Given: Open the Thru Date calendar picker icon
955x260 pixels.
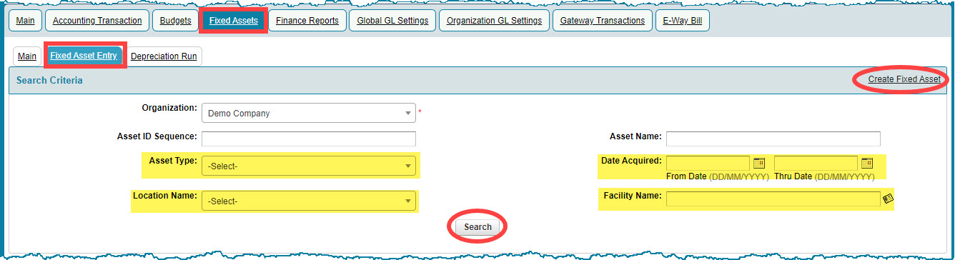Looking at the screenshot, I should pyautogui.click(x=867, y=163).
